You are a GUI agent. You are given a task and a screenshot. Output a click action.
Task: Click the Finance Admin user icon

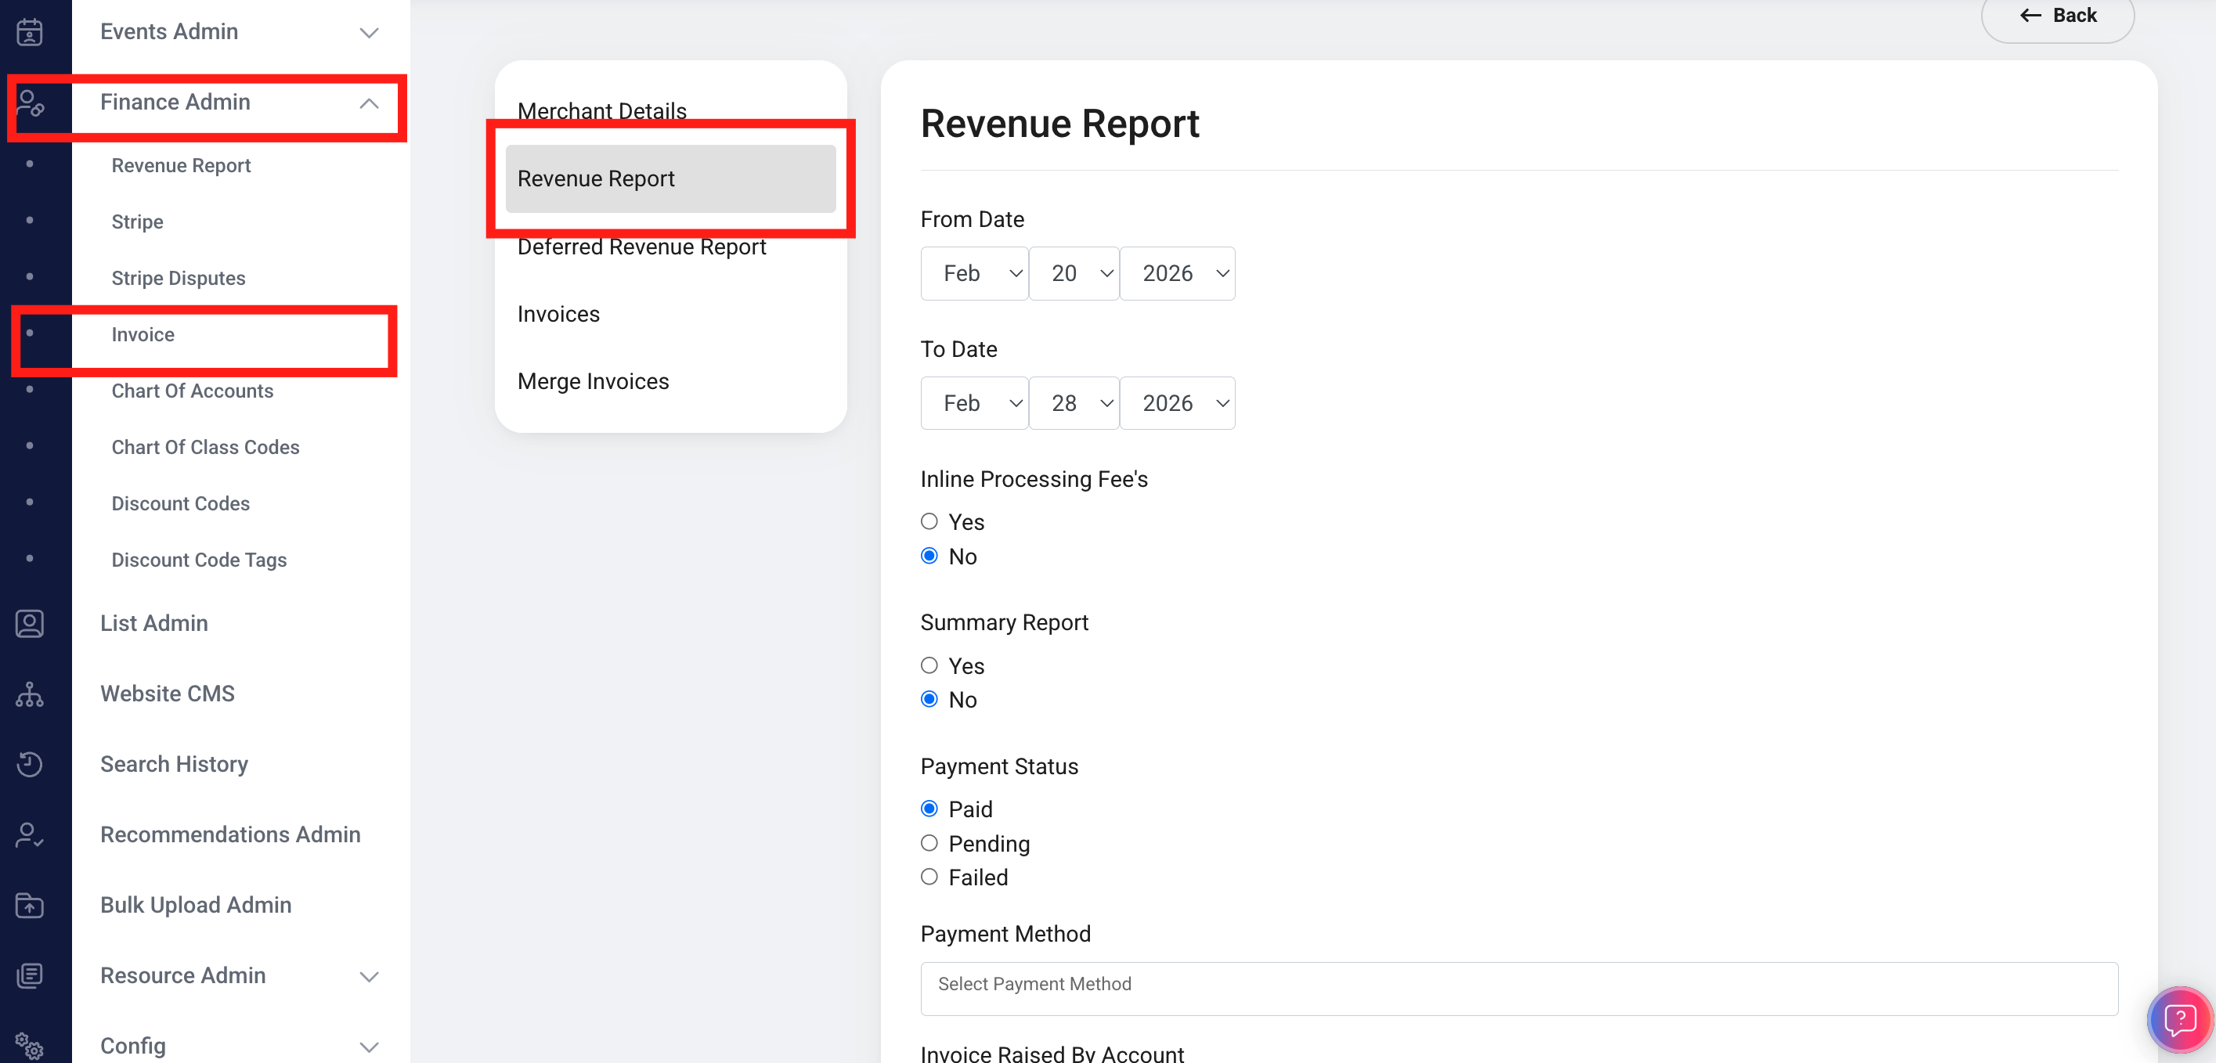pos(29,103)
